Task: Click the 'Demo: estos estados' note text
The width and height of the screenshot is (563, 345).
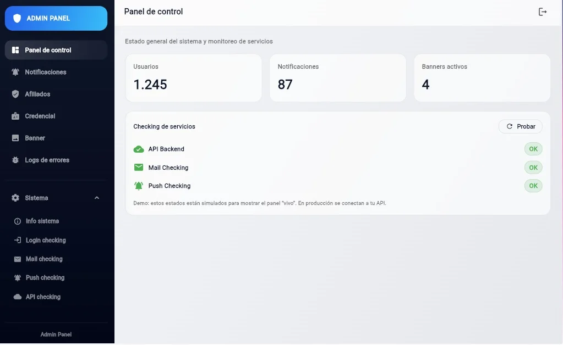Action: (260, 203)
